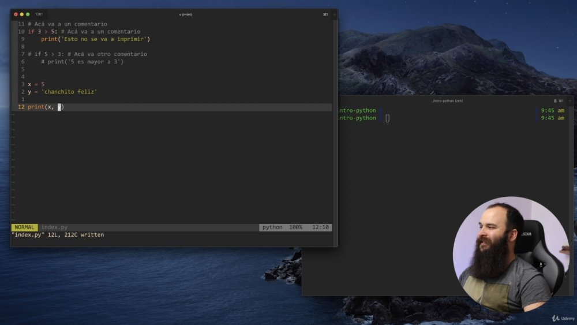577x325 pixels.
Task: Click the ⌘1 label in the zsh title bar
Action: pos(561,101)
